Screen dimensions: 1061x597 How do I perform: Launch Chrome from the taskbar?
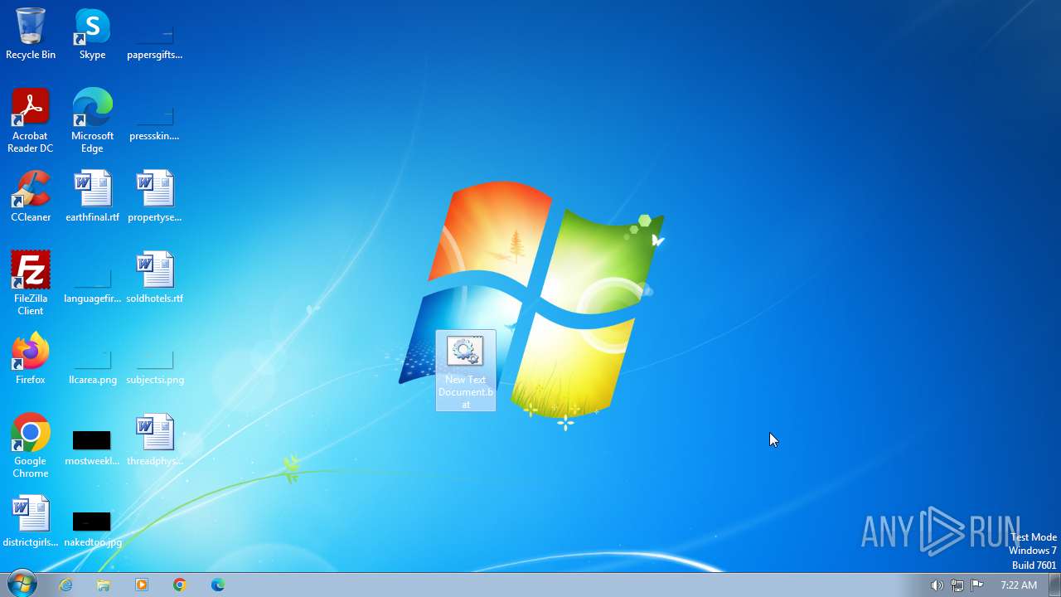click(180, 585)
